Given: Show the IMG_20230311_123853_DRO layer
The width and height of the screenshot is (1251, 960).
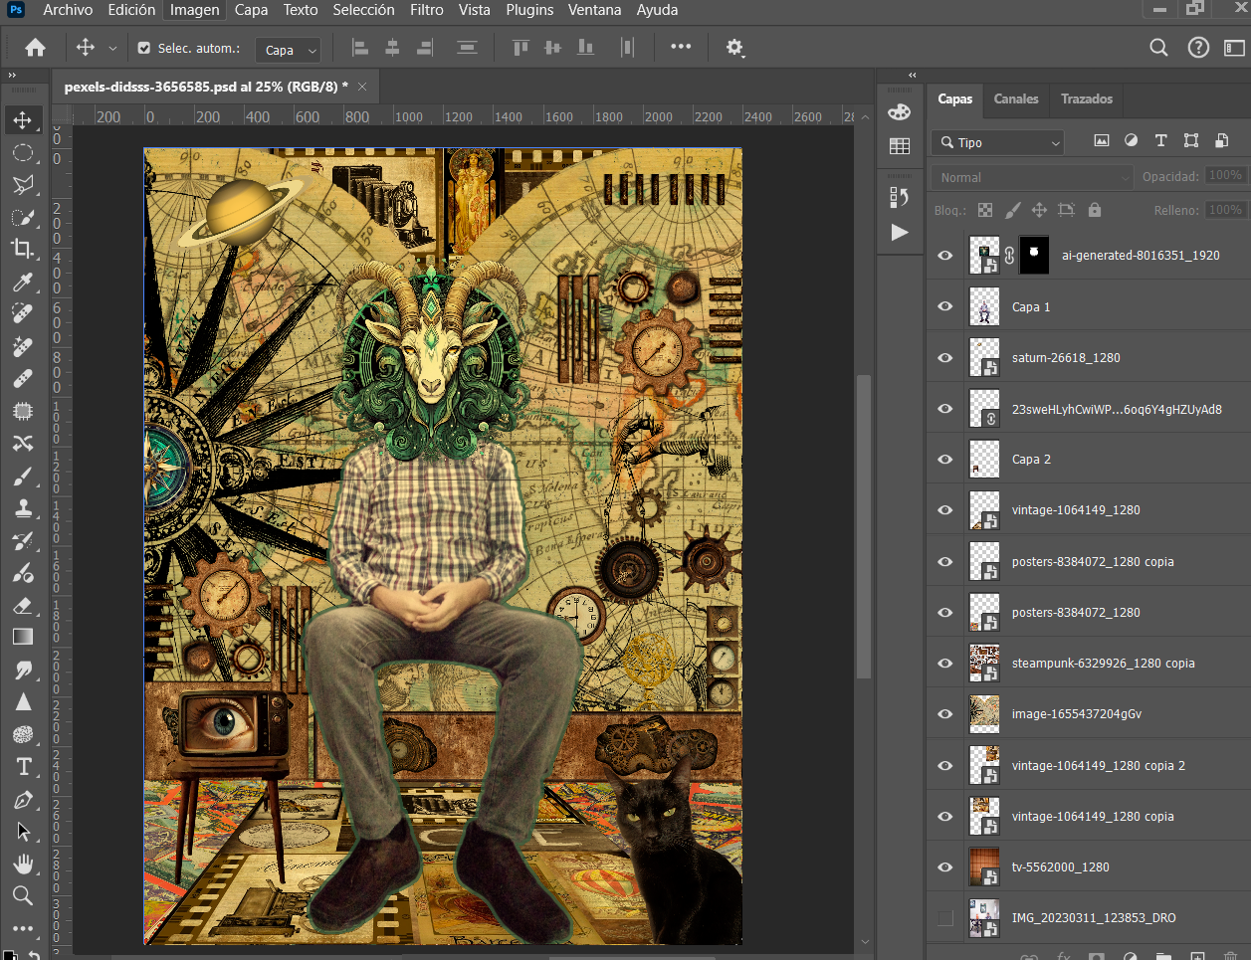Looking at the screenshot, I should pos(945,918).
